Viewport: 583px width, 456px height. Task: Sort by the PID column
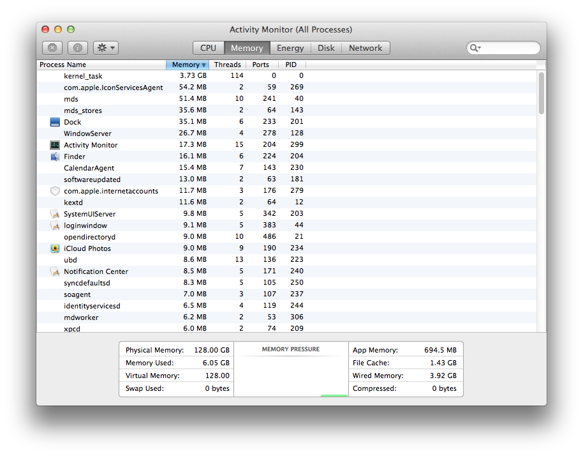[292, 65]
